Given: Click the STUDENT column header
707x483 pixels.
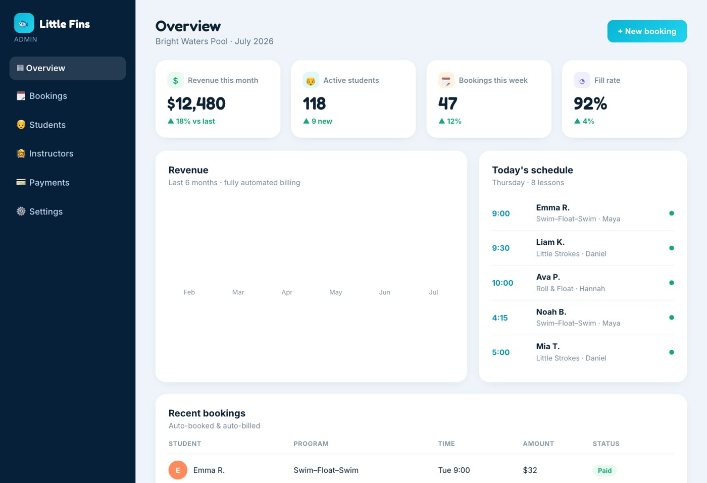Looking at the screenshot, I should coord(185,444).
